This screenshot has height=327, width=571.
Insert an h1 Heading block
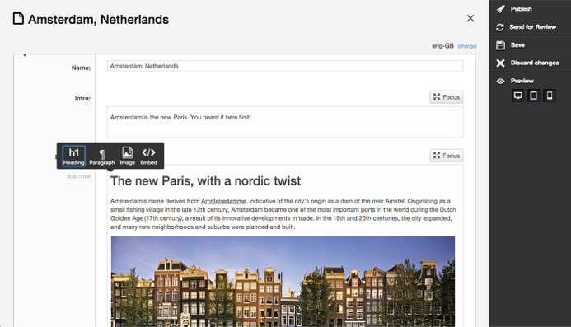click(x=73, y=156)
